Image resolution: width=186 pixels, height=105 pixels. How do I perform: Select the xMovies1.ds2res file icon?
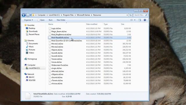click(50, 71)
